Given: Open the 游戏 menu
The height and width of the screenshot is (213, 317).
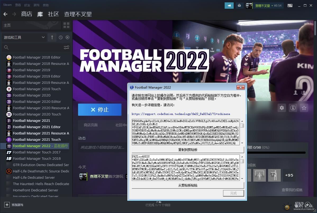Looking at the screenshot, I should pos(37,5).
